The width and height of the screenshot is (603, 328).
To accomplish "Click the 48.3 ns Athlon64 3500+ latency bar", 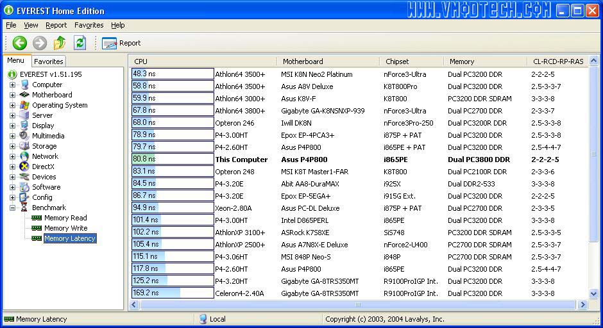I will (x=173, y=74).
